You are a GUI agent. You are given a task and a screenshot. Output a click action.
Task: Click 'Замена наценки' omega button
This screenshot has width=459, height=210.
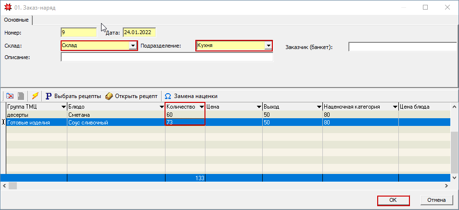coord(191,96)
